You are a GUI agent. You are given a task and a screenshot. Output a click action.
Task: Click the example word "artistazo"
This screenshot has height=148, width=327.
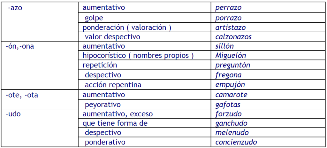tap(230, 27)
